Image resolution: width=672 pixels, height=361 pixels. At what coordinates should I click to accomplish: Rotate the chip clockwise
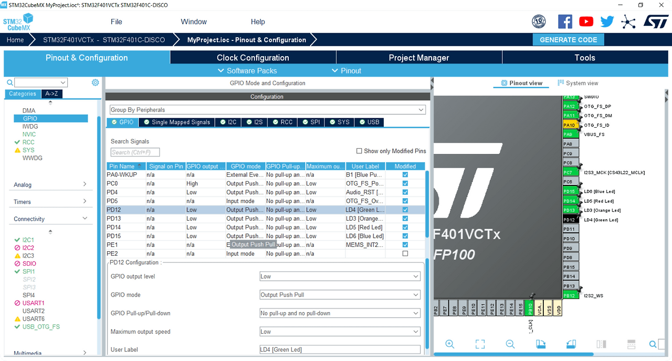tap(541, 344)
